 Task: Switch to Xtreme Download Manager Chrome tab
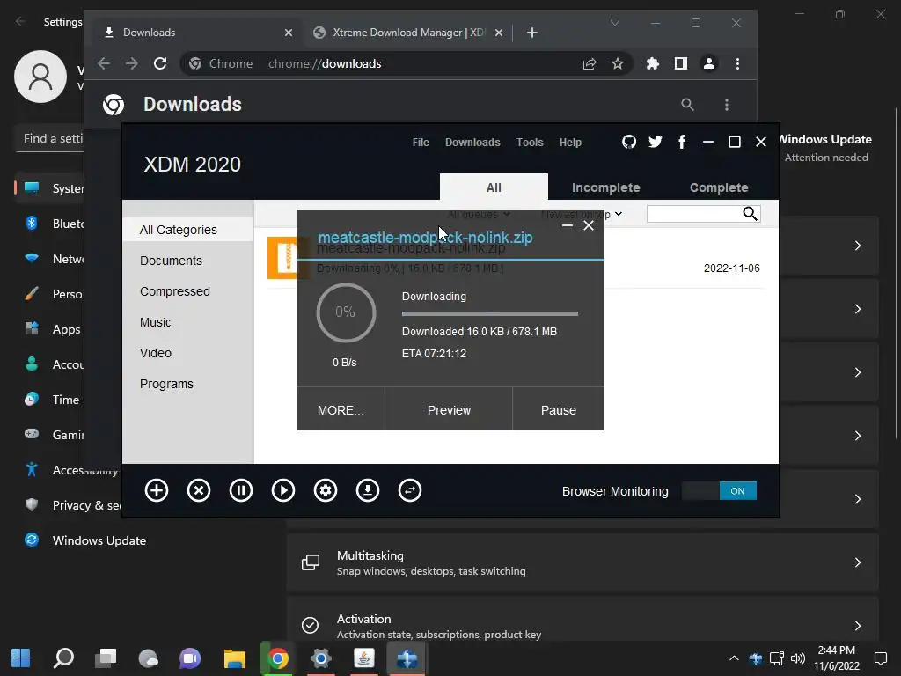[408, 33]
